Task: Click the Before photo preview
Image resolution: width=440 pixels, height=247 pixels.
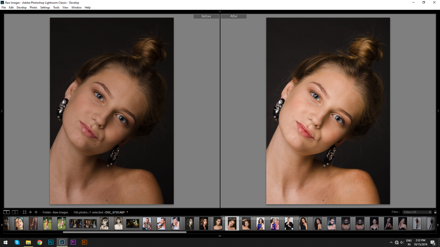Action: [x=112, y=111]
